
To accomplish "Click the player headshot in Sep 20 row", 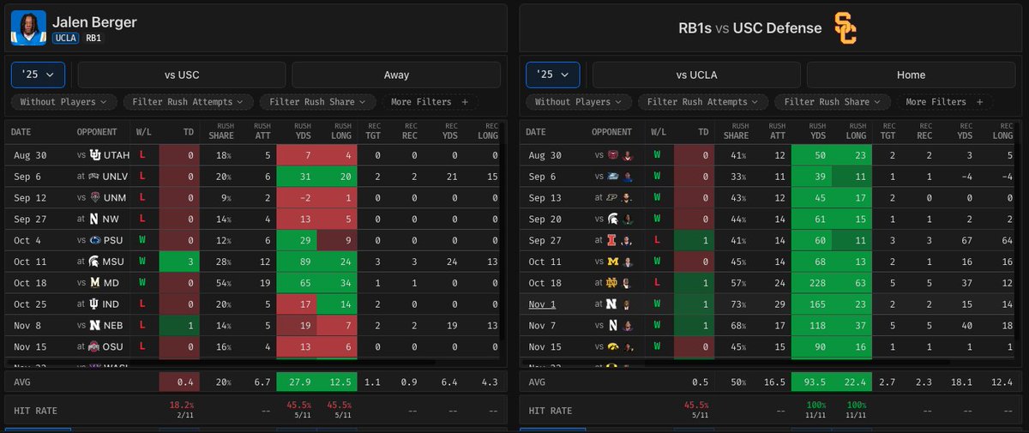I will (x=629, y=220).
